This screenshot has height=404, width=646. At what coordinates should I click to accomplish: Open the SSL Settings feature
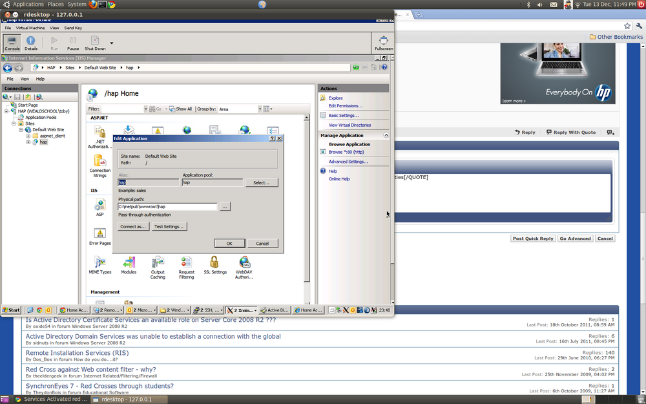[215, 265]
